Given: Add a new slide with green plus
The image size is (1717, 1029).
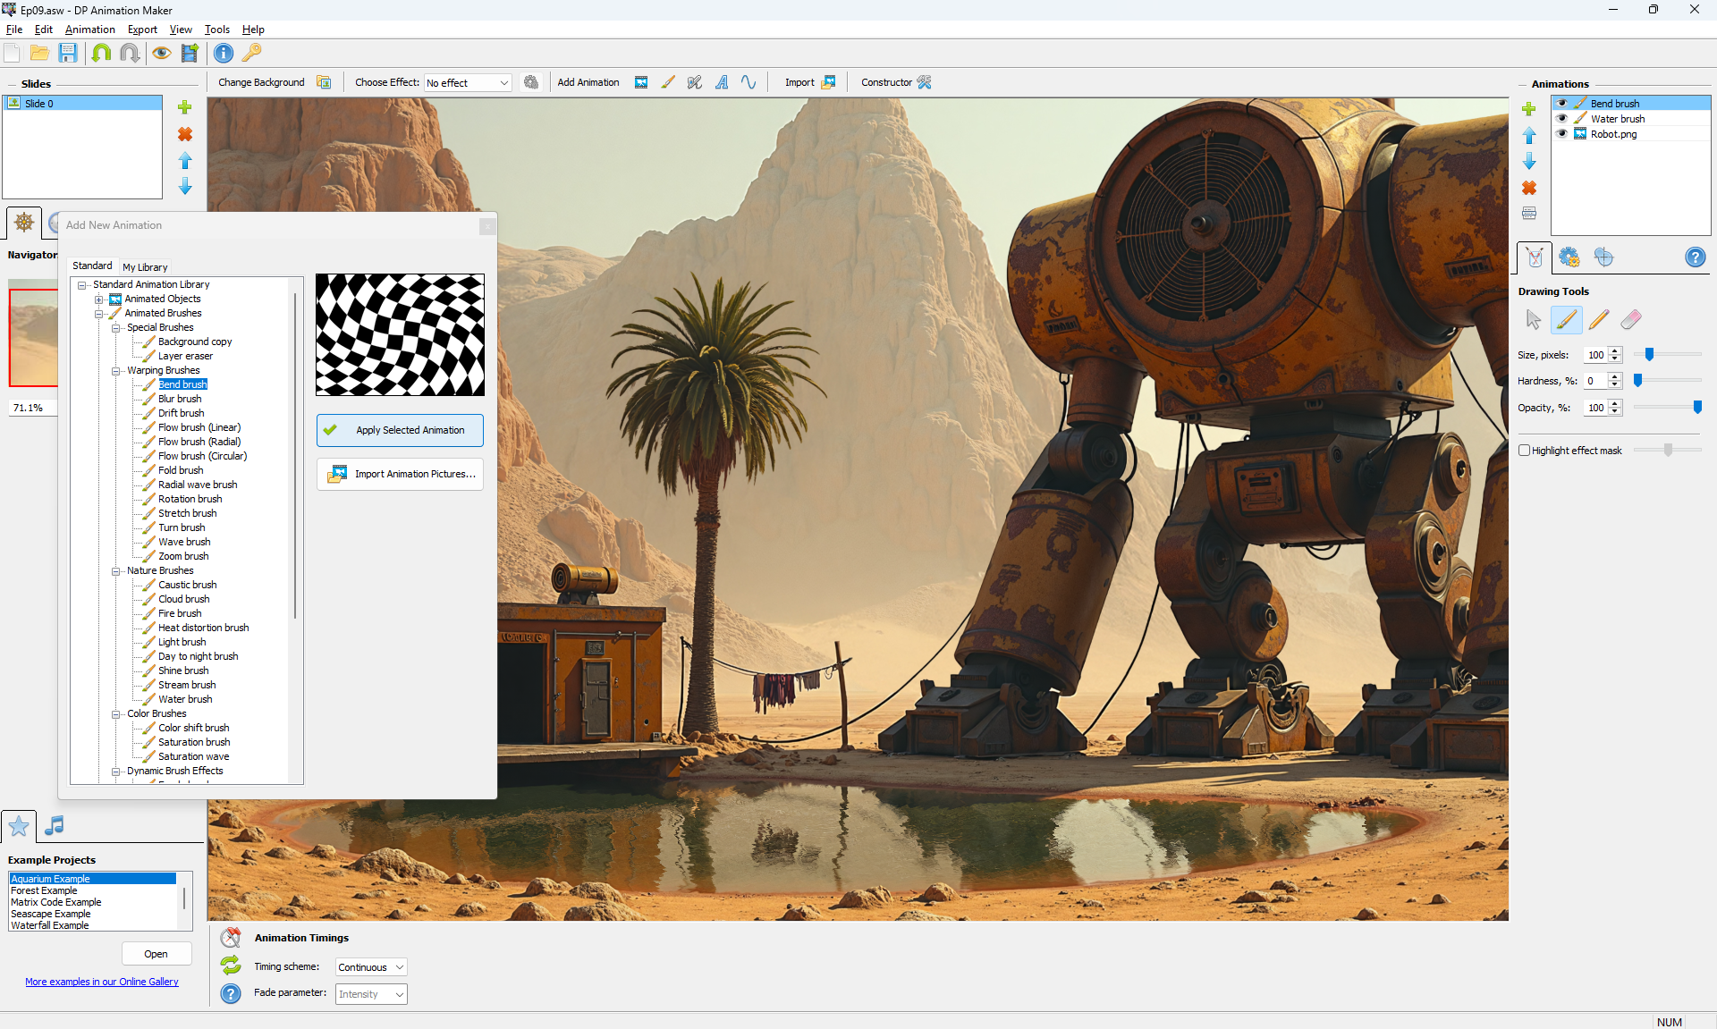Looking at the screenshot, I should [185, 107].
